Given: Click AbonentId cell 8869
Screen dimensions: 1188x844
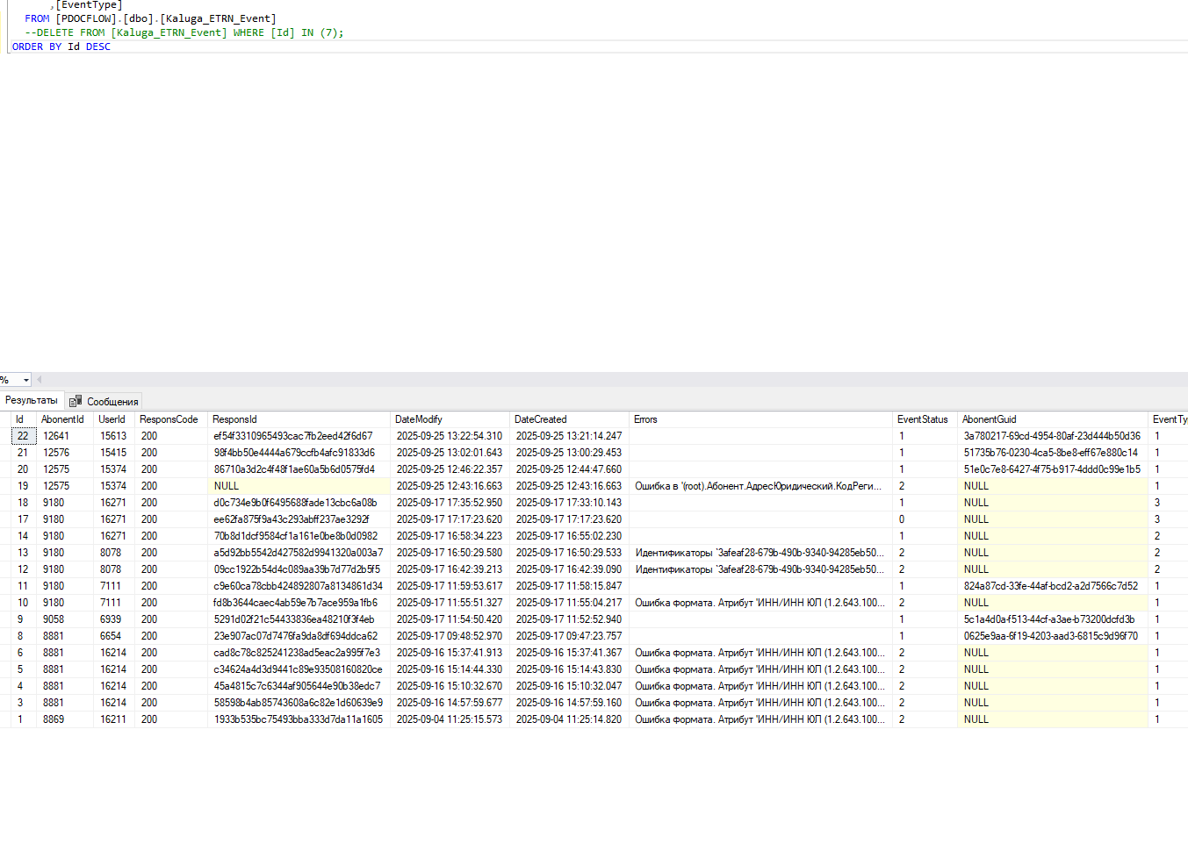Looking at the screenshot, I should pyautogui.click(x=65, y=719).
